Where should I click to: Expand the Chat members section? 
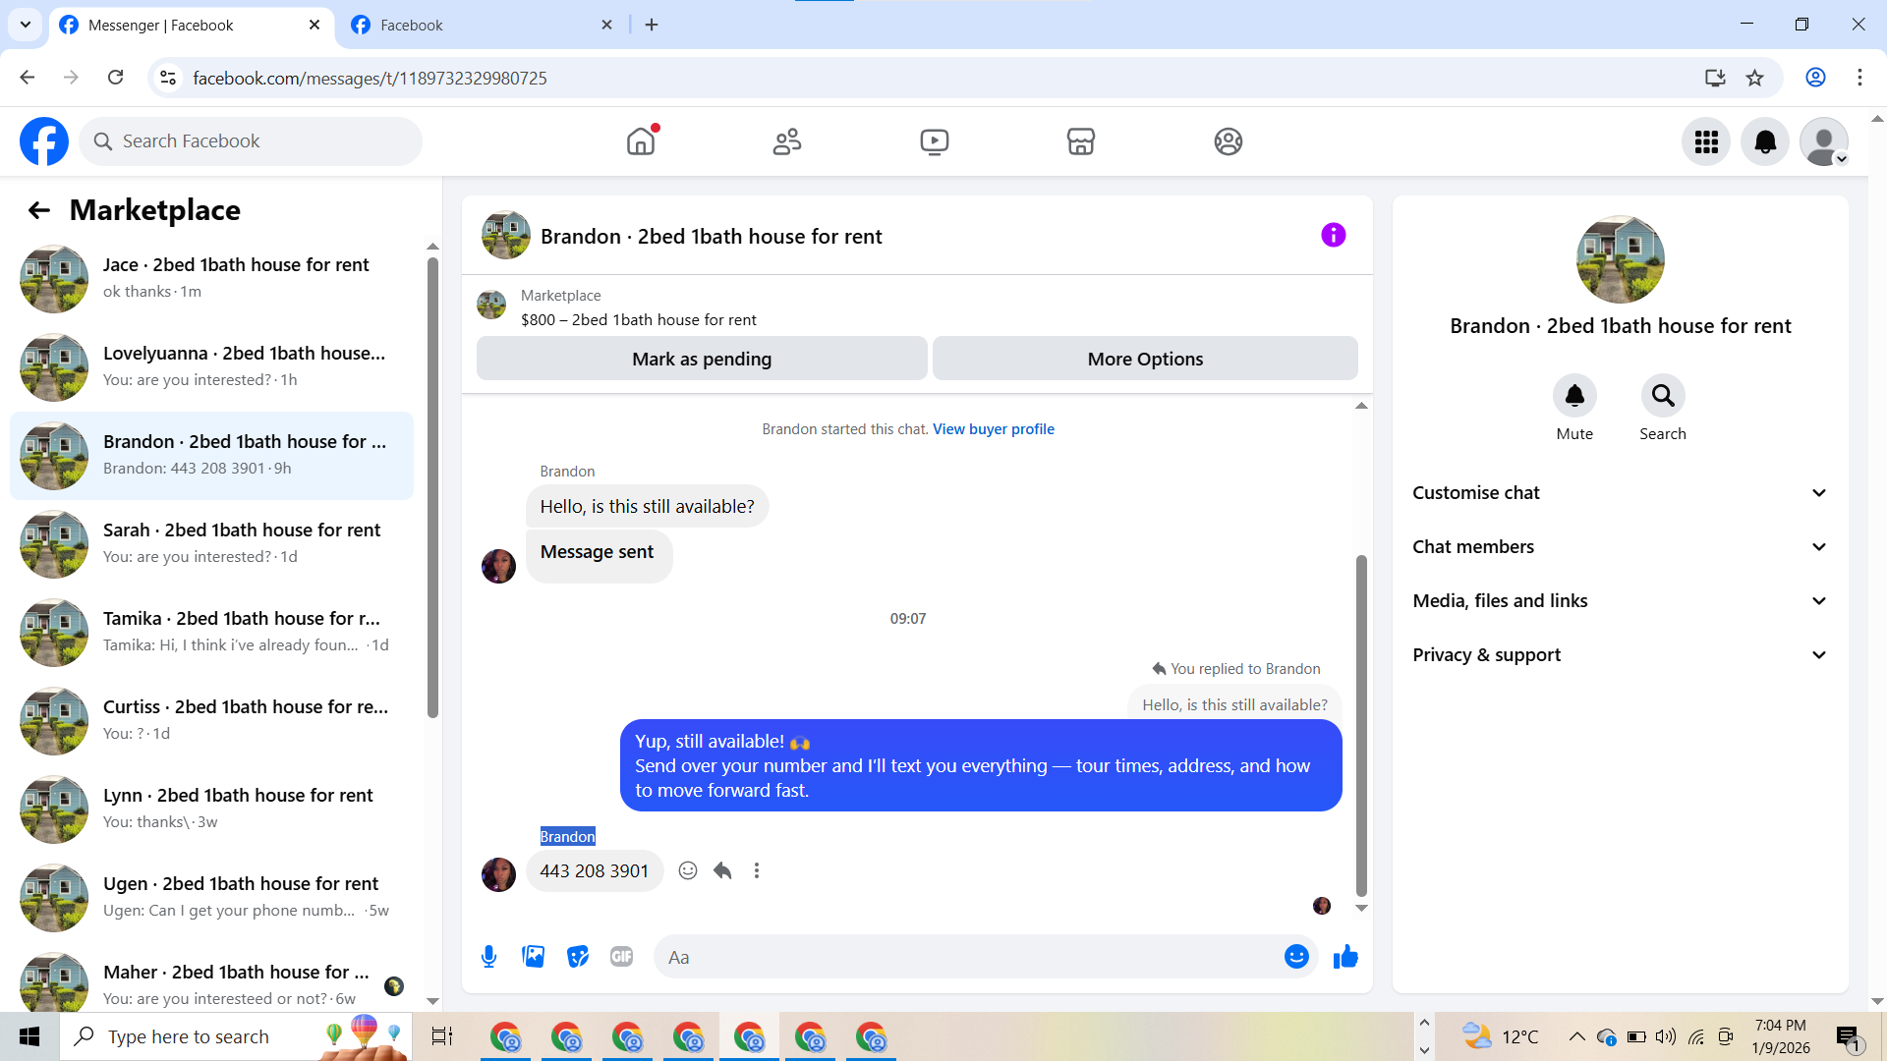pos(1620,547)
